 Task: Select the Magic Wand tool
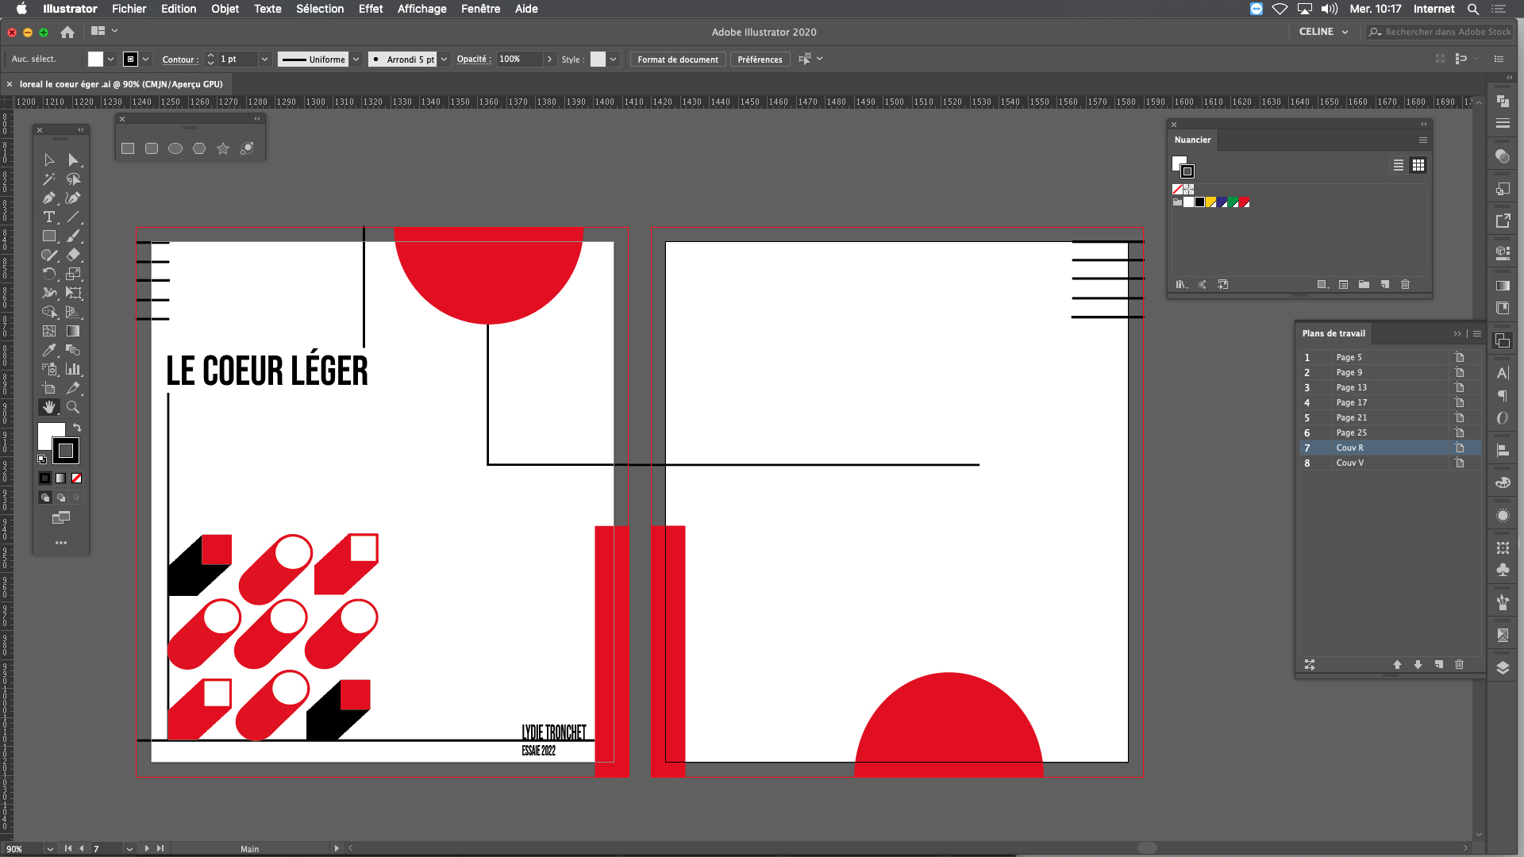(49, 179)
